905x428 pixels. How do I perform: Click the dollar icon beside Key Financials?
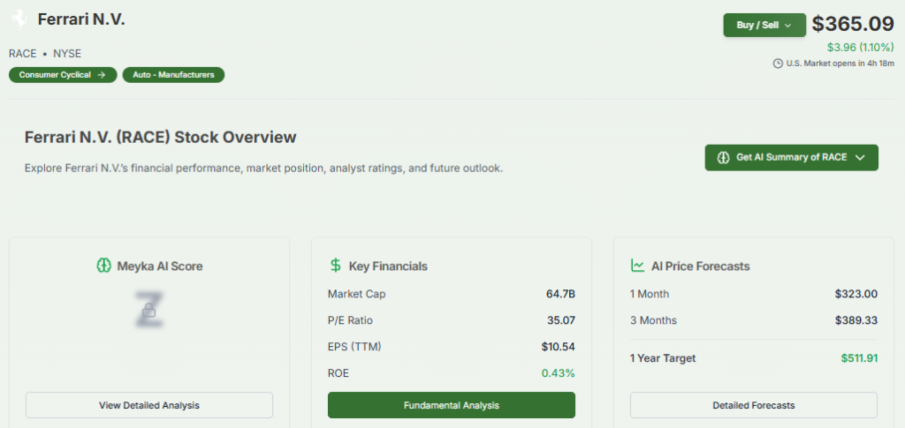[335, 266]
